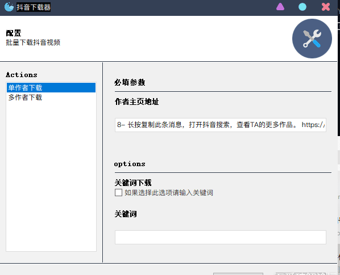The height and width of the screenshot is (275, 340).
Task: Click 如果选择此选项请输入关键词 label
Action: pos(169,193)
